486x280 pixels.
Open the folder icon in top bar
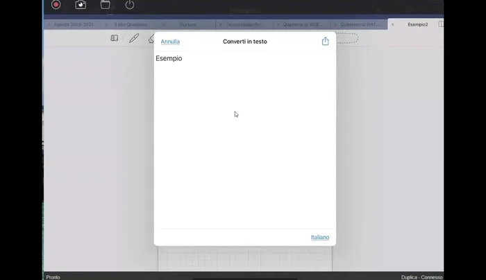click(105, 5)
